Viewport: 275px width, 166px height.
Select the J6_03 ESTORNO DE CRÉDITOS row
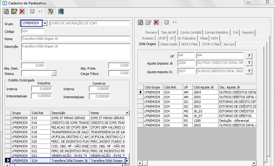point(197,111)
